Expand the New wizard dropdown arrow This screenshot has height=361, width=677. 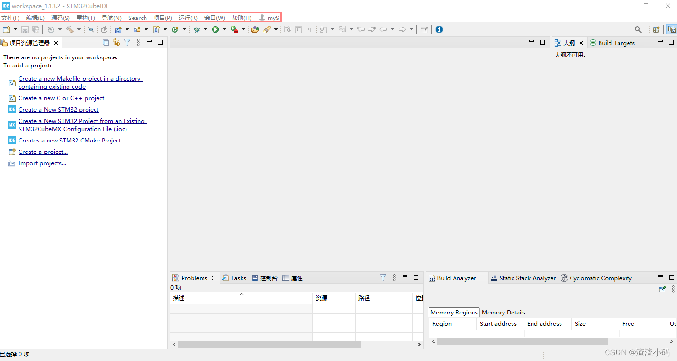[15, 29]
